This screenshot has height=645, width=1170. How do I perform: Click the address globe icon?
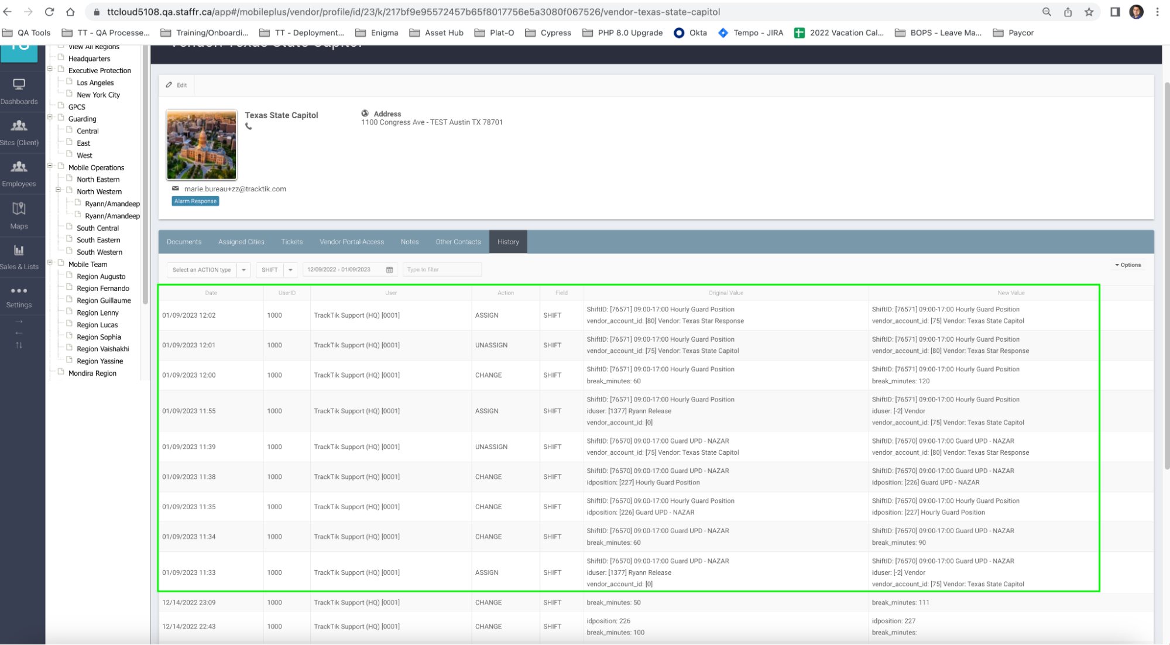[365, 114]
